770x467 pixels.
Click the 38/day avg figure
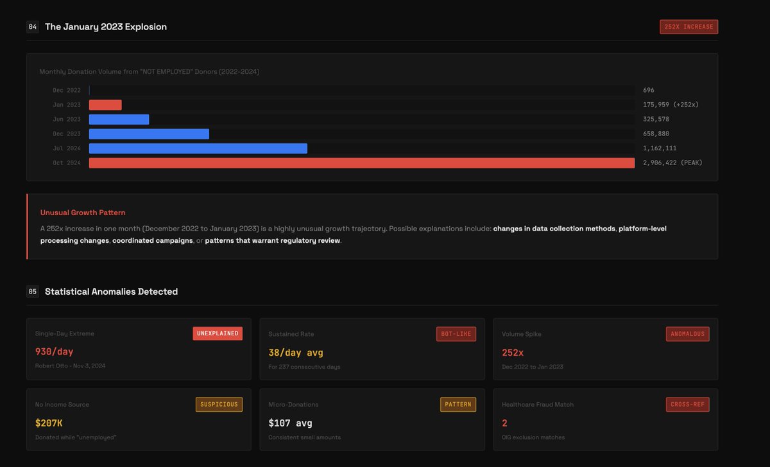296,353
